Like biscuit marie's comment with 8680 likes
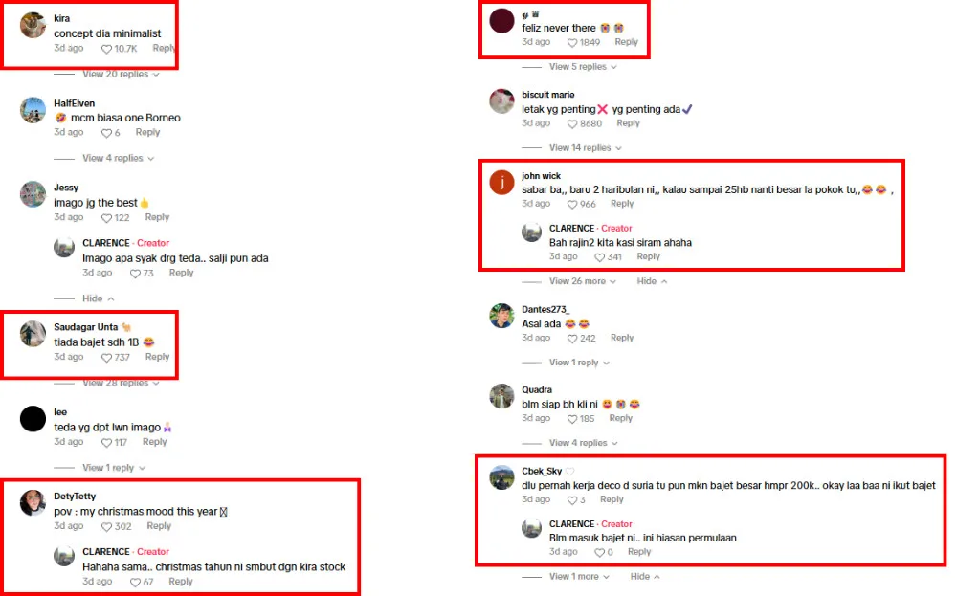The image size is (957, 596). click(573, 123)
